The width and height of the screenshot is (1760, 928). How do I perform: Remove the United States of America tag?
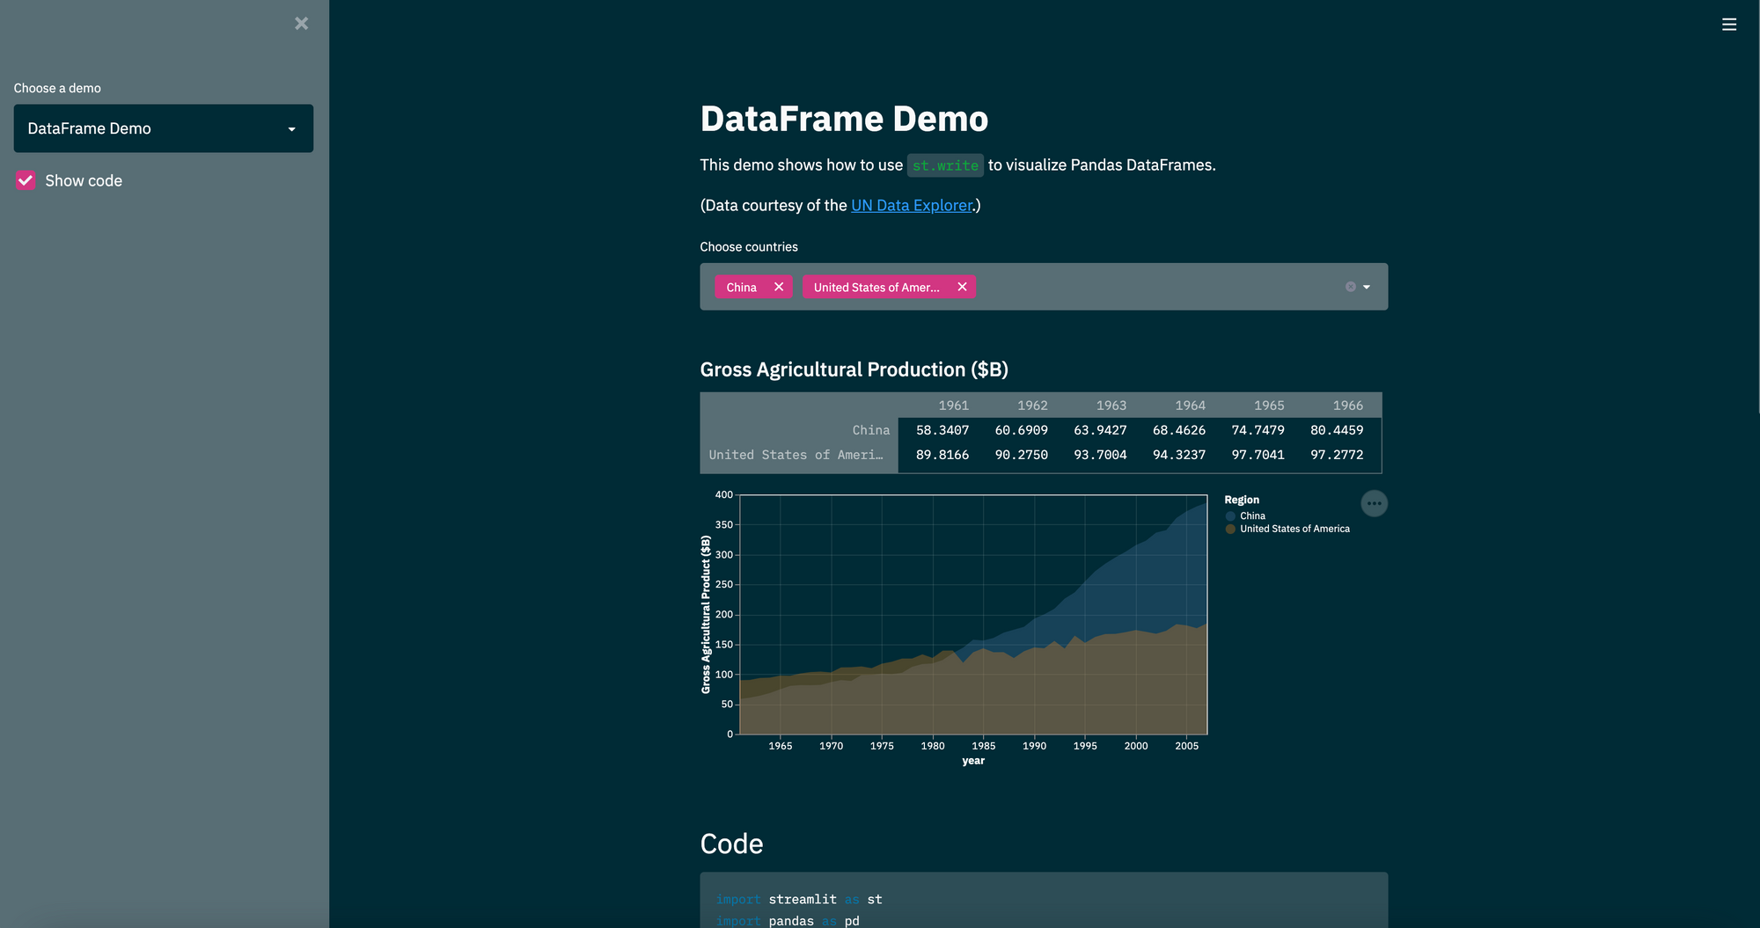(x=962, y=287)
